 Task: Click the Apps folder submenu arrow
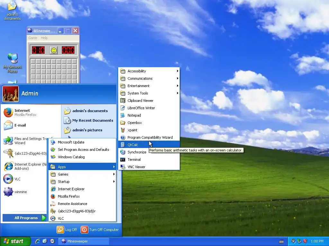114,167
